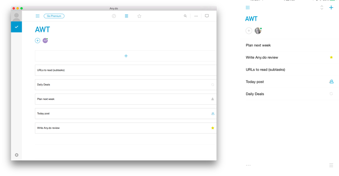Add a task with the mobile plus icon

coord(331,8)
